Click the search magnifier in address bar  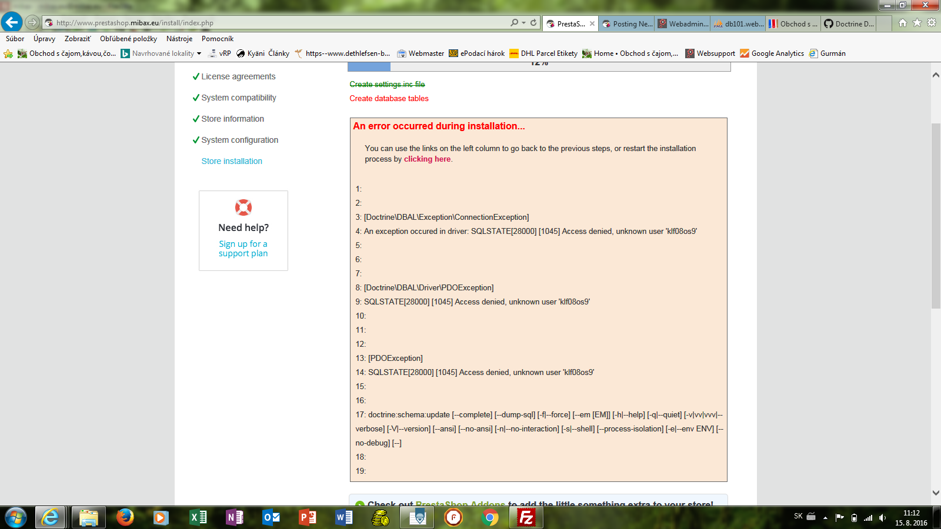(515, 22)
